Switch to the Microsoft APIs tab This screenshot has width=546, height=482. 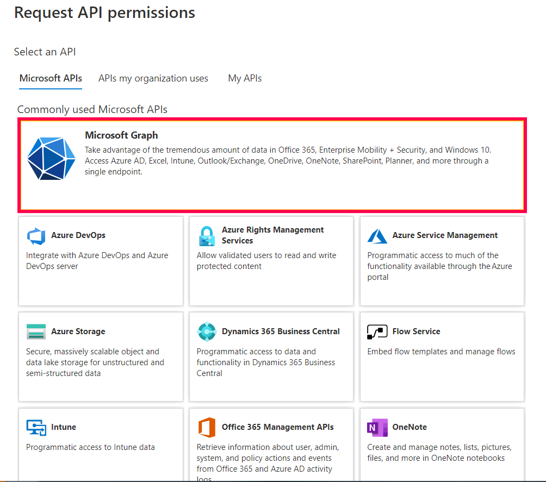click(51, 78)
